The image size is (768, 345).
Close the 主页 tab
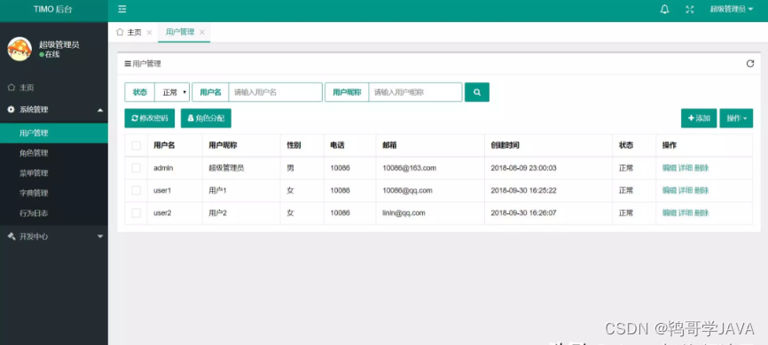[149, 32]
